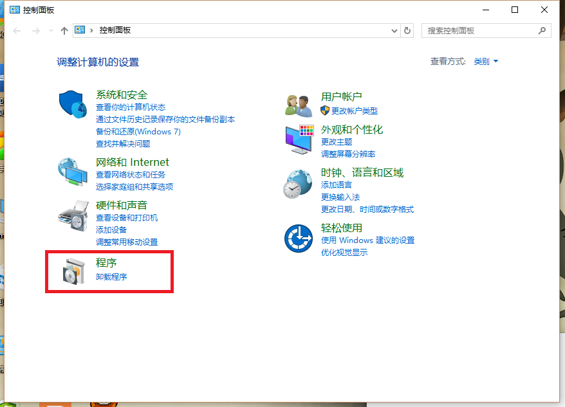Maximize the Control Panel window

[515, 10]
